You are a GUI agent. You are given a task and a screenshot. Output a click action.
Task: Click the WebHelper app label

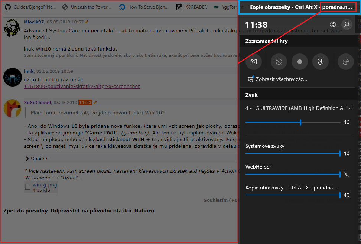258,167
